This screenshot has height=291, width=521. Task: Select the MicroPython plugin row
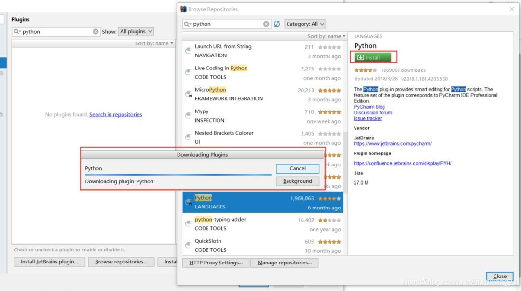[263, 94]
